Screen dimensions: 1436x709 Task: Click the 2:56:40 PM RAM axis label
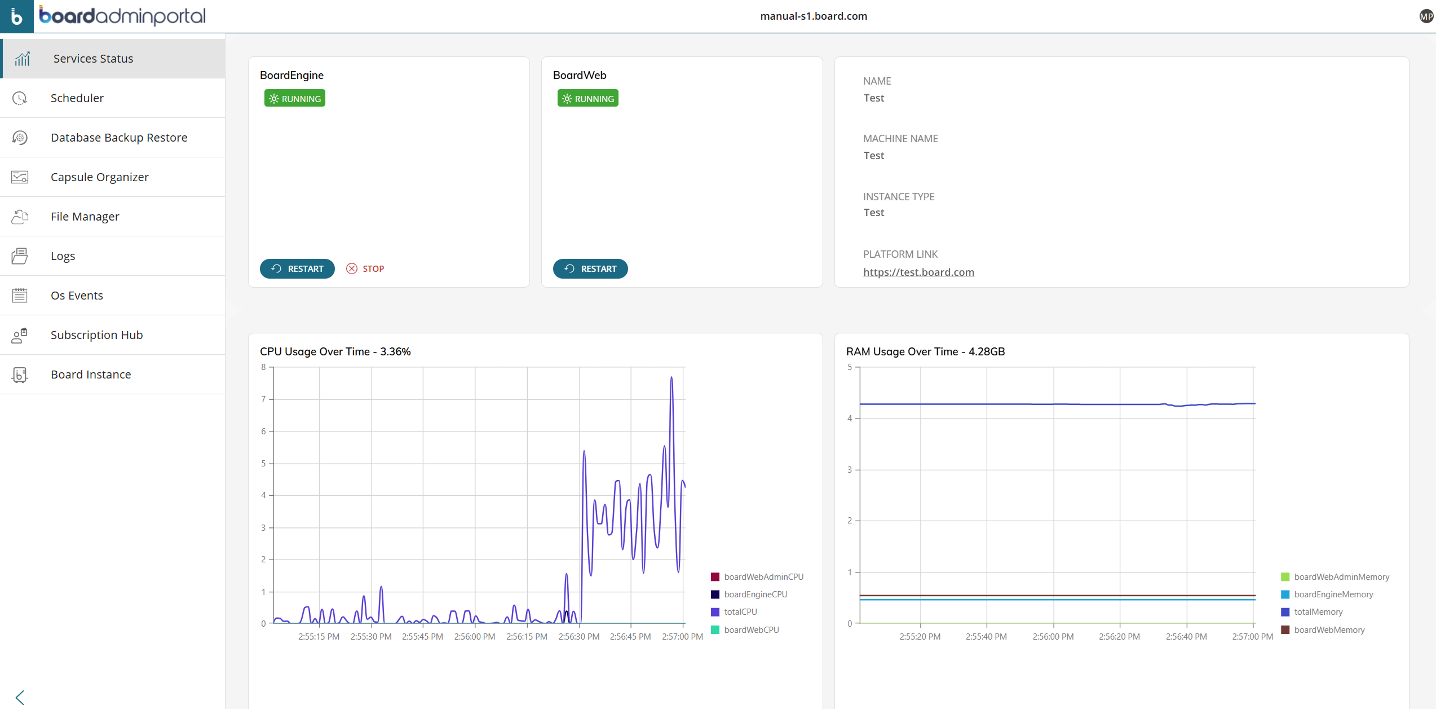[1186, 636]
